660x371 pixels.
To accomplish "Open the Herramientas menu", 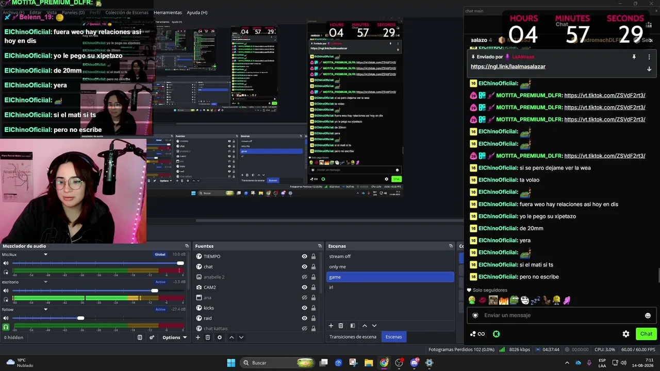I will 168,12.
